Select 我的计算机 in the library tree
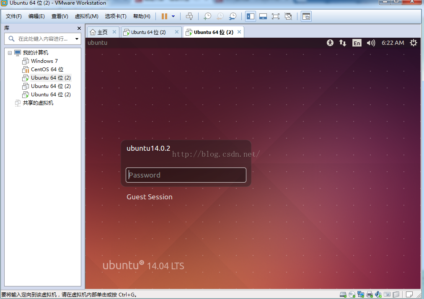 (x=36, y=52)
